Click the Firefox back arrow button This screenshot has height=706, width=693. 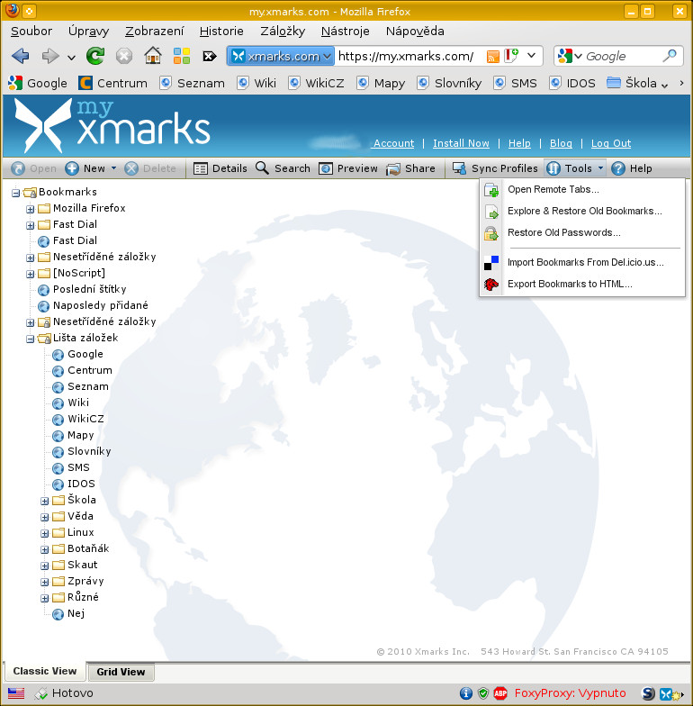(21, 56)
